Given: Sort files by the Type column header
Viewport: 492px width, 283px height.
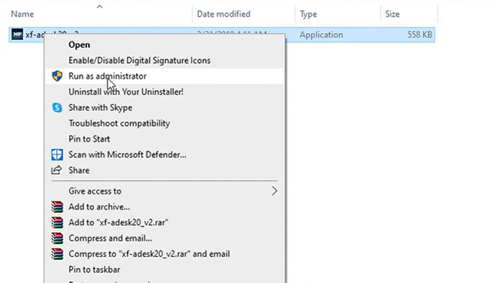Looking at the screenshot, I should point(308,14).
